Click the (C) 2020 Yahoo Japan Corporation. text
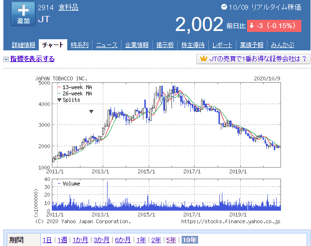Image resolution: width=311 pixels, height=246 pixels. click(x=83, y=221)
